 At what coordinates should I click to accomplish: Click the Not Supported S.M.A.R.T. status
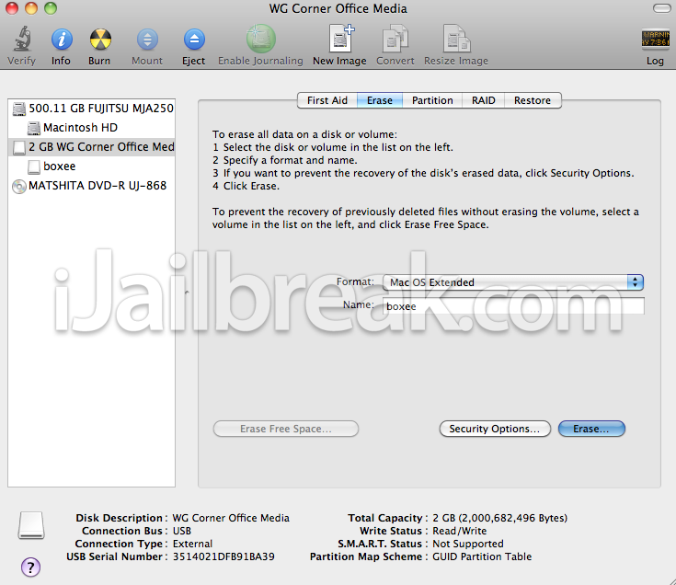[x=468, y=544]
